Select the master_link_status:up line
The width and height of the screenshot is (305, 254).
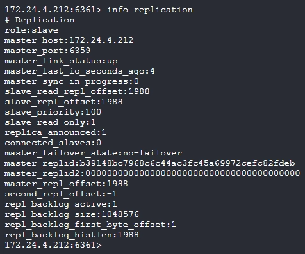click(x=61, y=61)
